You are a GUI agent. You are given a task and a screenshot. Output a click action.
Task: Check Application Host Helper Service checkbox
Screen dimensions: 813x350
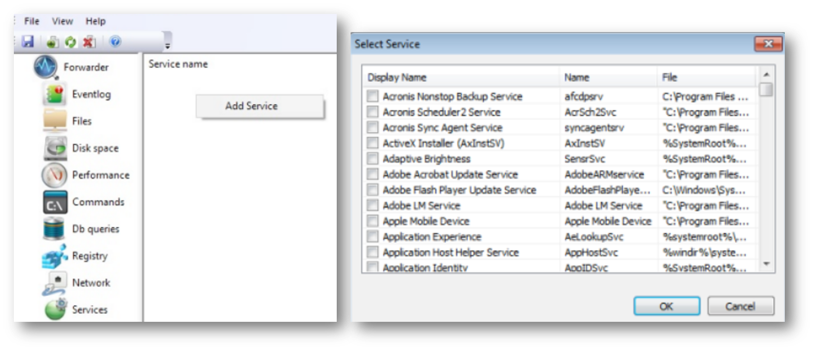coord(372,252)
